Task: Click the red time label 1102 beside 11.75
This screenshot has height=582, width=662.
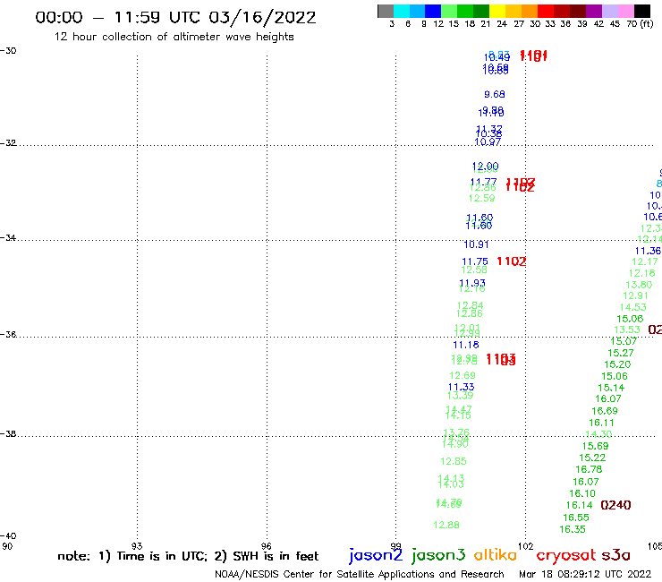Action: coord(512,261)
